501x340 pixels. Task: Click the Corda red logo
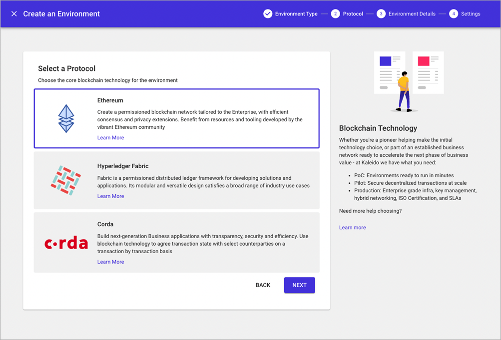(x=66, y=243)
